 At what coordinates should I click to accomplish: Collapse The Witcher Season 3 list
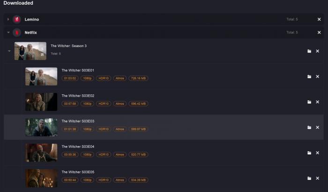(x=9, y=51)
